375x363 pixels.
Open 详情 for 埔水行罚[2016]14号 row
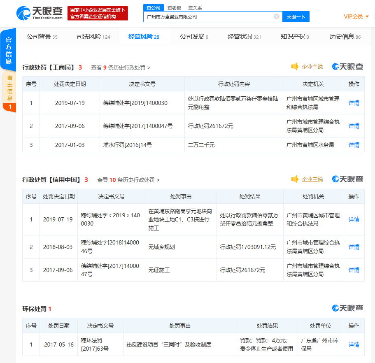354,145
